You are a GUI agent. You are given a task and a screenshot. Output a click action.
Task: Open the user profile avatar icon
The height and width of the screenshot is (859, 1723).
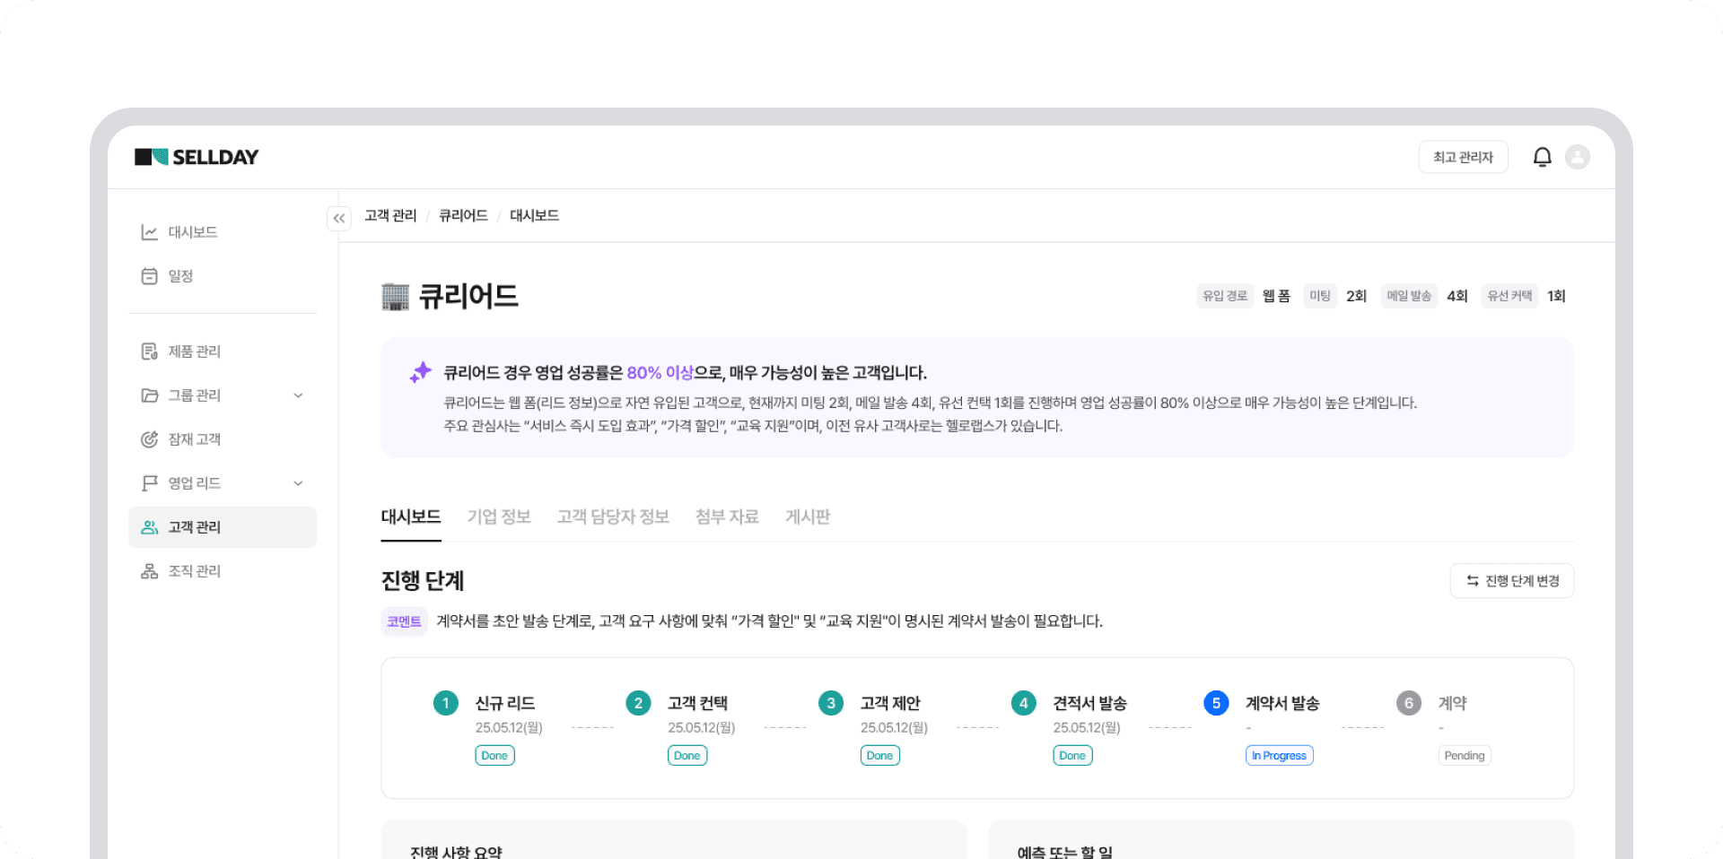coord(1579,156)
